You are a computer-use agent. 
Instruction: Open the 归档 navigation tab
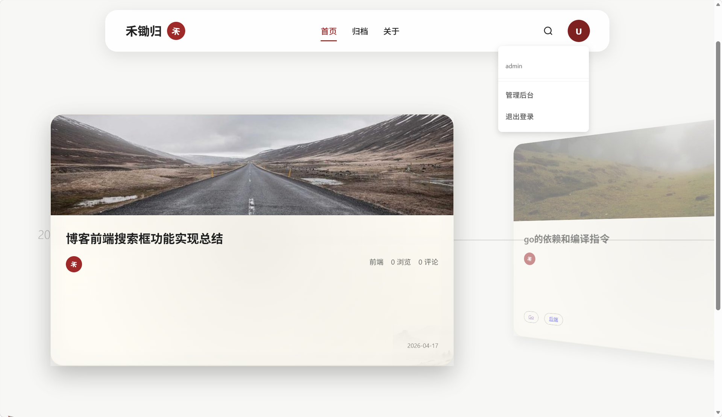click(x=360, y=31)
